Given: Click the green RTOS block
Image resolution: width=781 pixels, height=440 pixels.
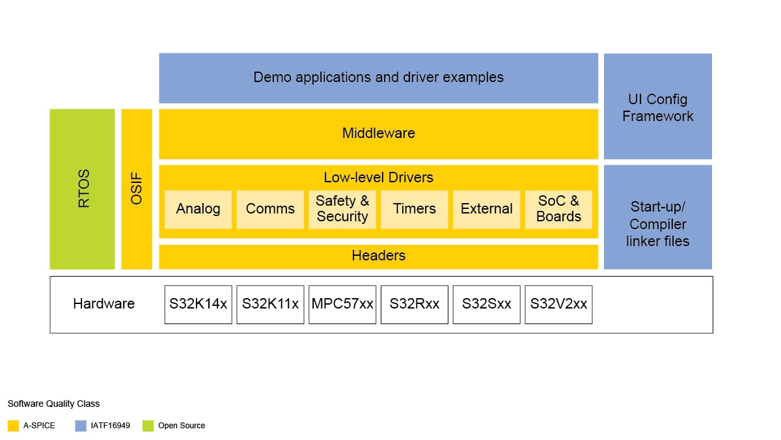Looking at the screenshot, I should pyautogui.click(x=83, y=189).
